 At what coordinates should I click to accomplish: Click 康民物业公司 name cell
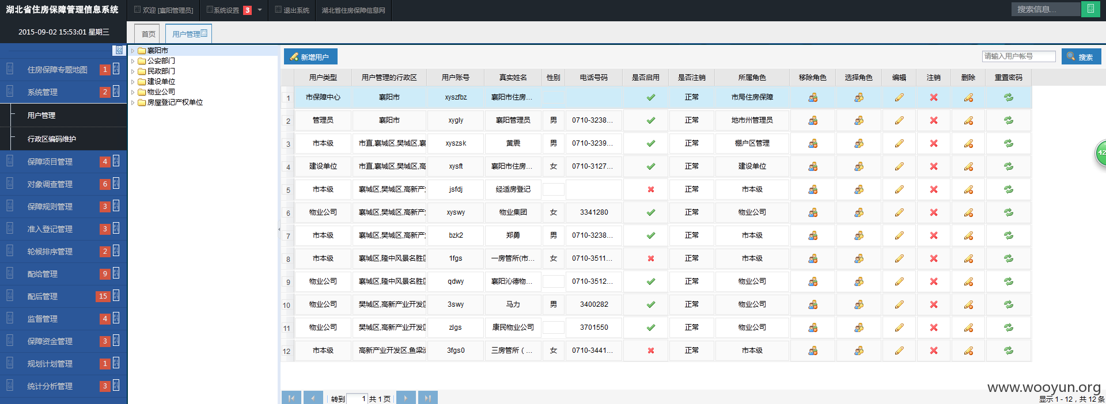513,327
